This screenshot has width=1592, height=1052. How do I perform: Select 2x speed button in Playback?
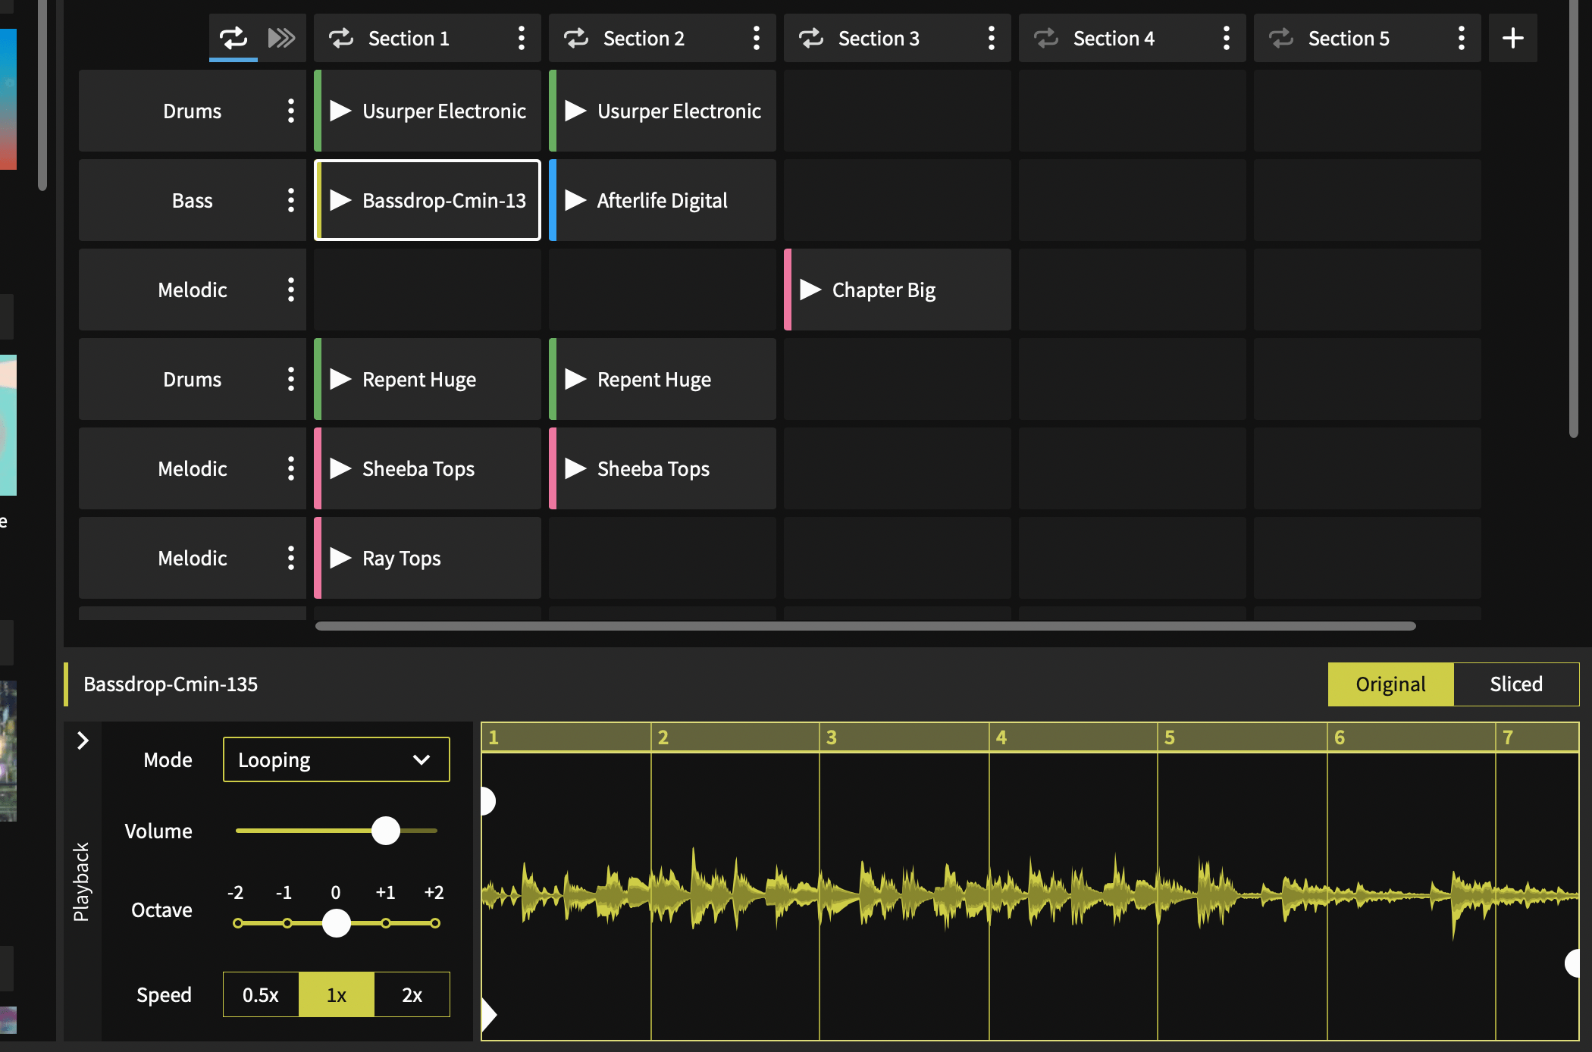(x=411, y=994)
